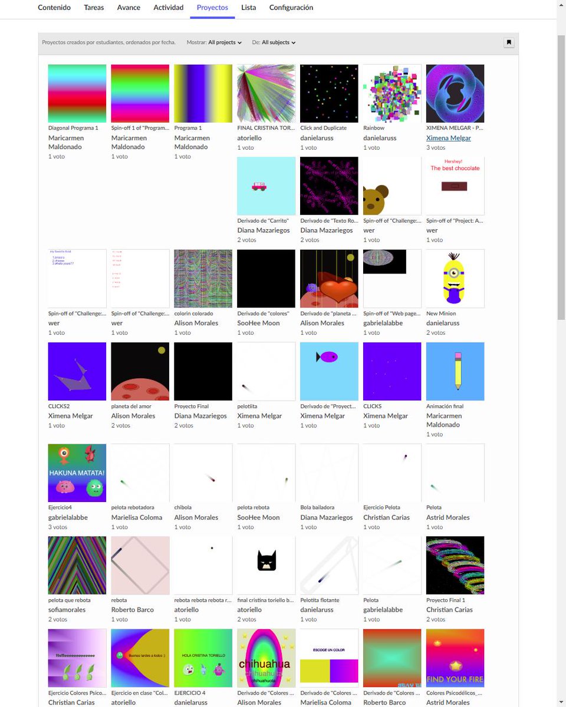Open the Programa 1 gradient thumbnail

click(203, 94)
